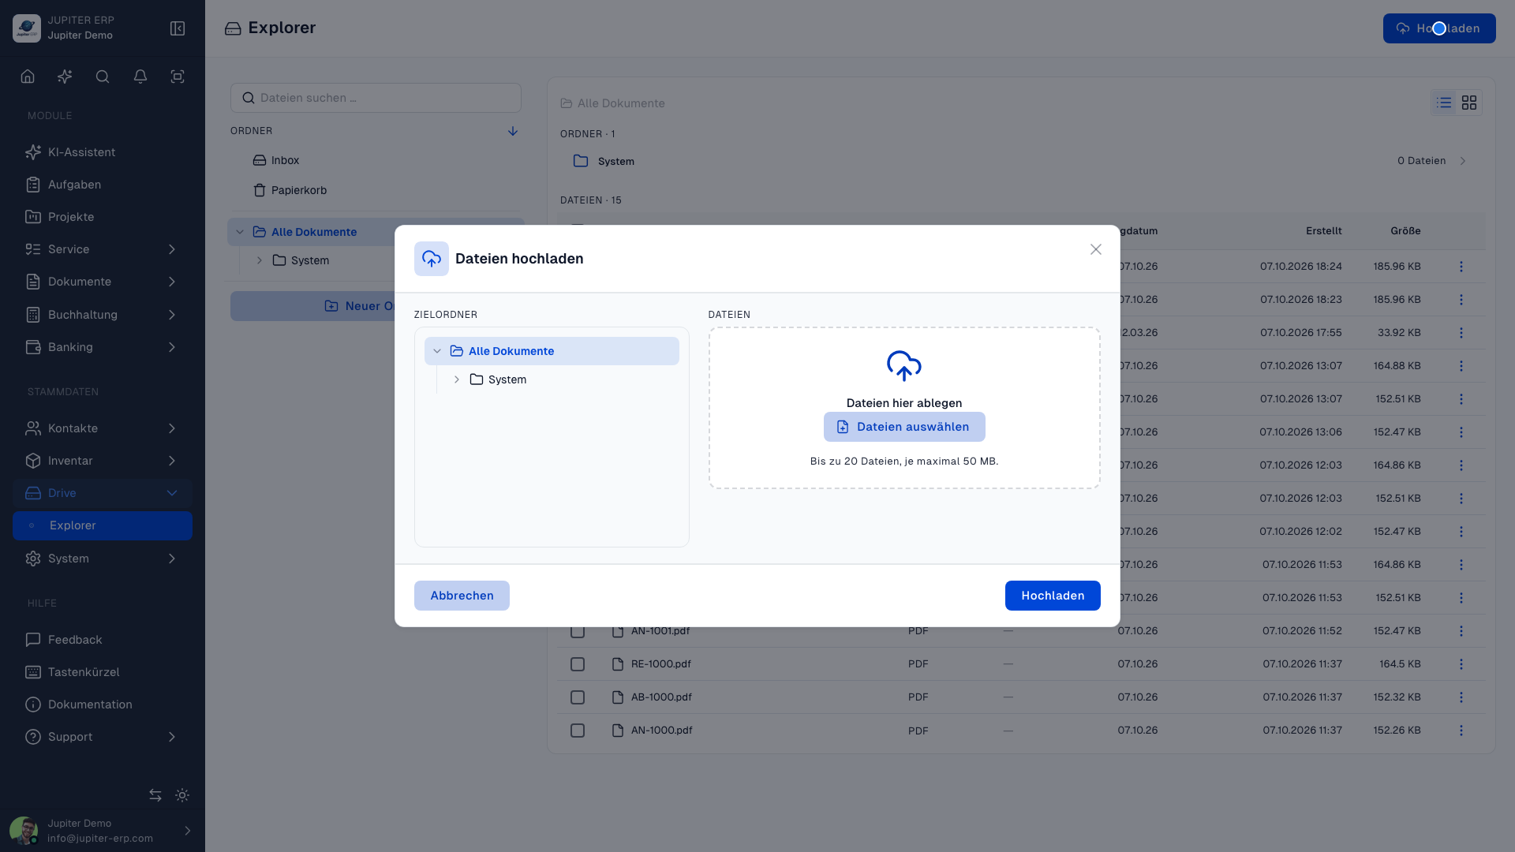The image size is (1515, 852).
Task: Toggle folder sort arrow next to ORDNER
Action: click(513, 131)
